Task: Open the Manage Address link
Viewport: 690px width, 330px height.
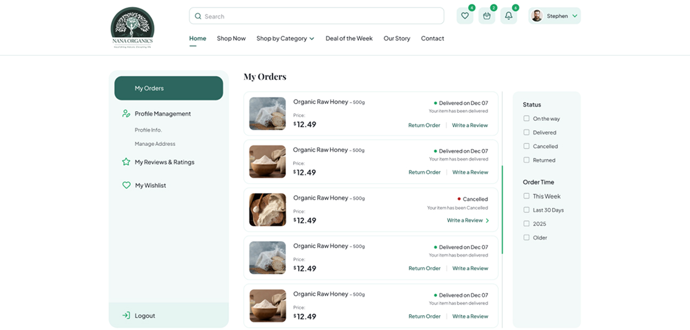Action: [x=155, y=144]
